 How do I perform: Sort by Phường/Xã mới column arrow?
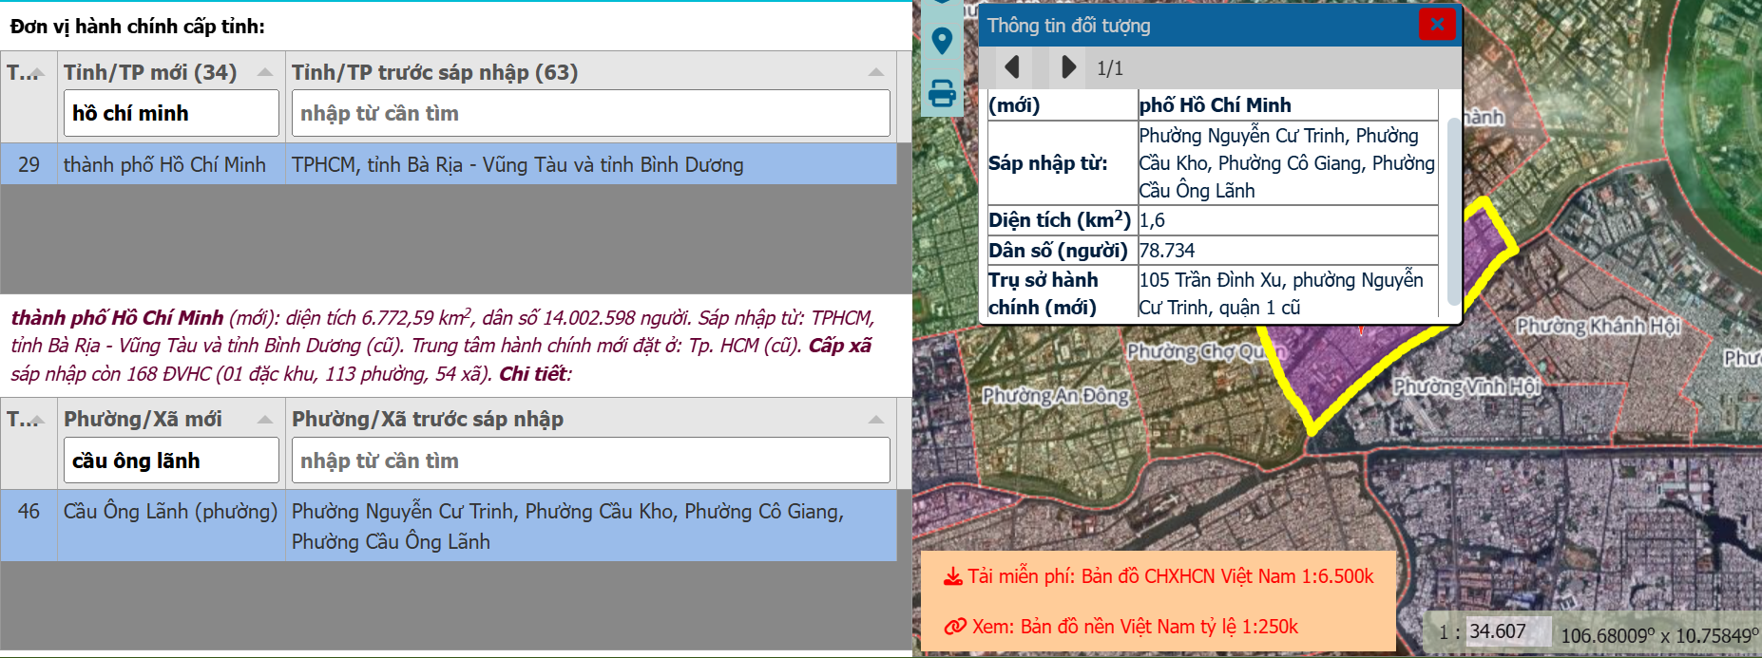pyautogui.click(x=265, y=420)
